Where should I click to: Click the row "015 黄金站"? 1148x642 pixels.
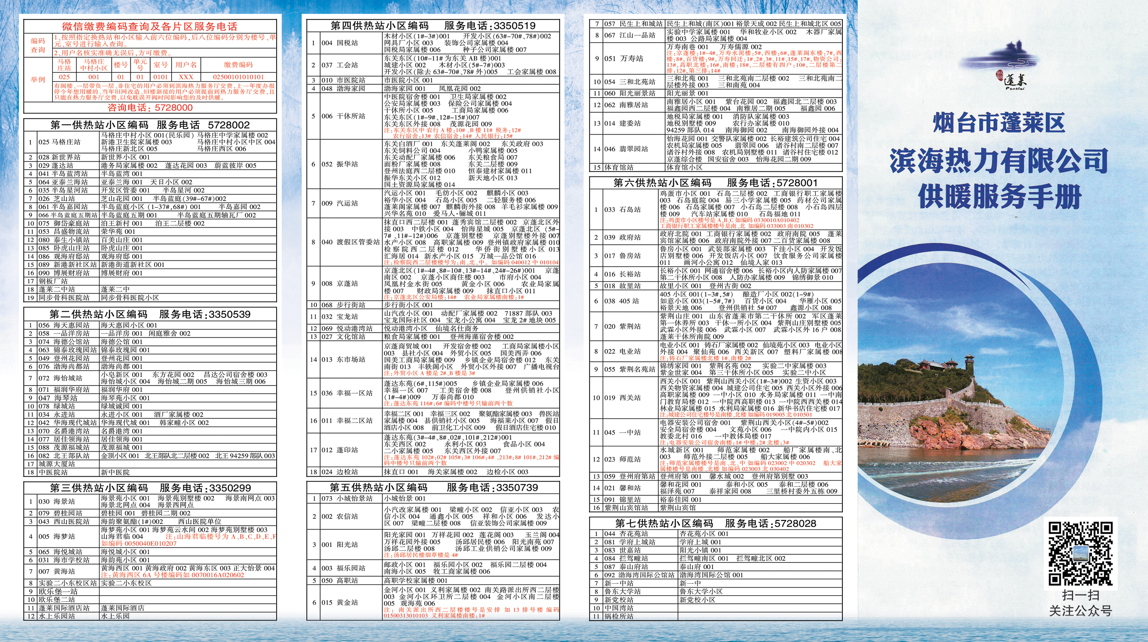(433, 602)
